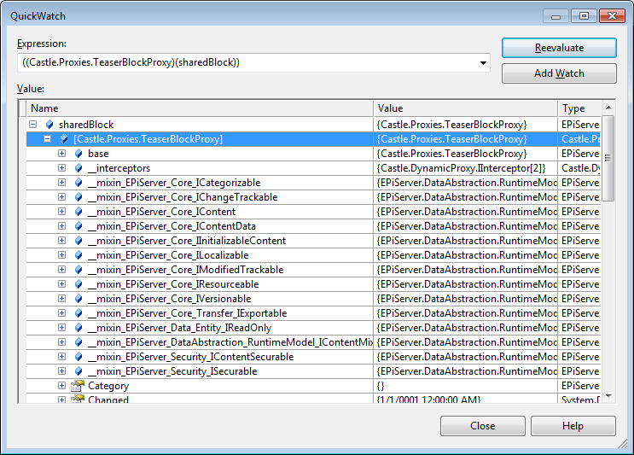Open the Expression combo box dropdown
The height and width of the screenshot is (455, 634).
(x=484, y=62)
